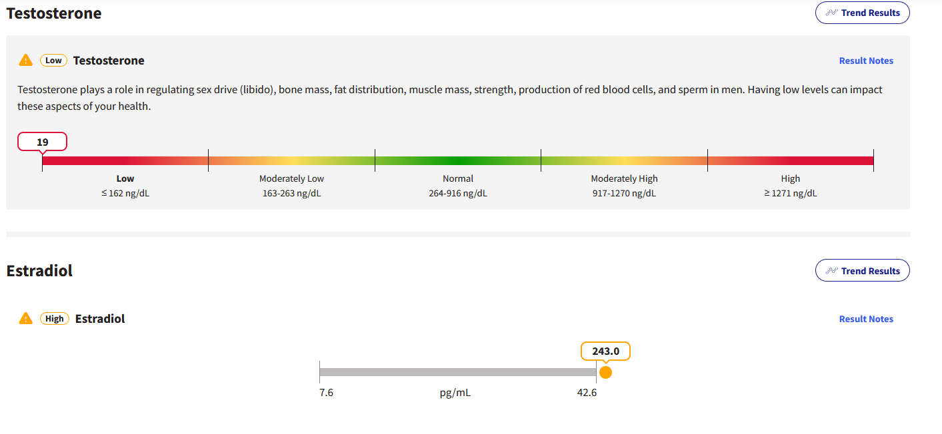Viewport: 942px width, 434px height.
Task: Click the trend chart icon in the Estradiol Trend Results button
Action: coord(831,271)
